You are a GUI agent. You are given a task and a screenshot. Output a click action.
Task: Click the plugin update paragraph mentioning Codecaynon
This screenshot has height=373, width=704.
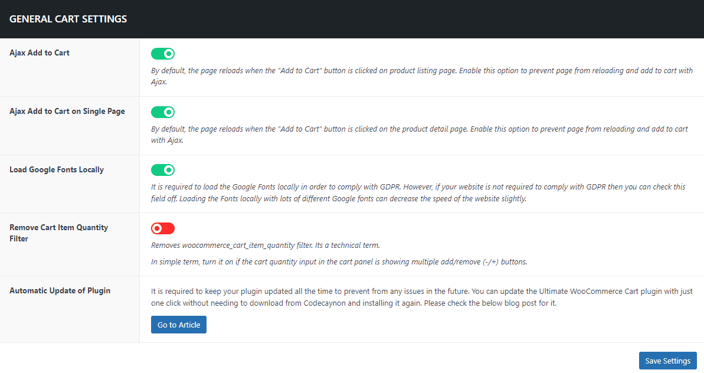coord(421,297)
